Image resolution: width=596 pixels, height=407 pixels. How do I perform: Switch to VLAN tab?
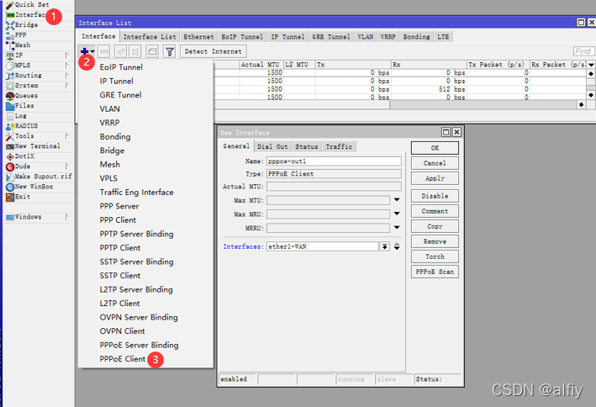coord(366,37)
